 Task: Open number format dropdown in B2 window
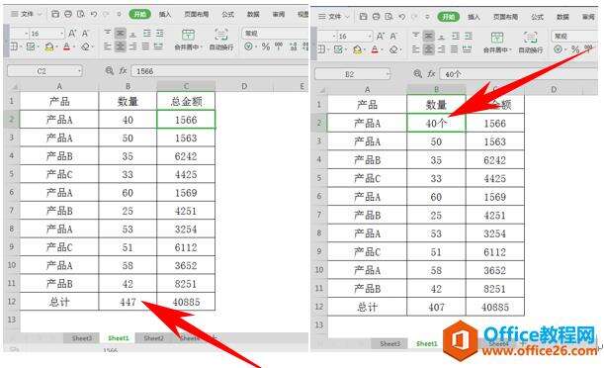[575, 37]
